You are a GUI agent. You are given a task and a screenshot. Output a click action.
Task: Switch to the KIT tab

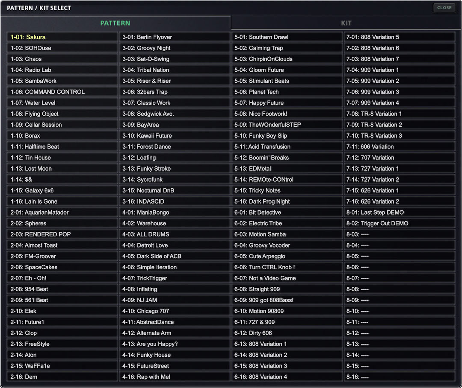pyautogui.click(x=346, y=23)
